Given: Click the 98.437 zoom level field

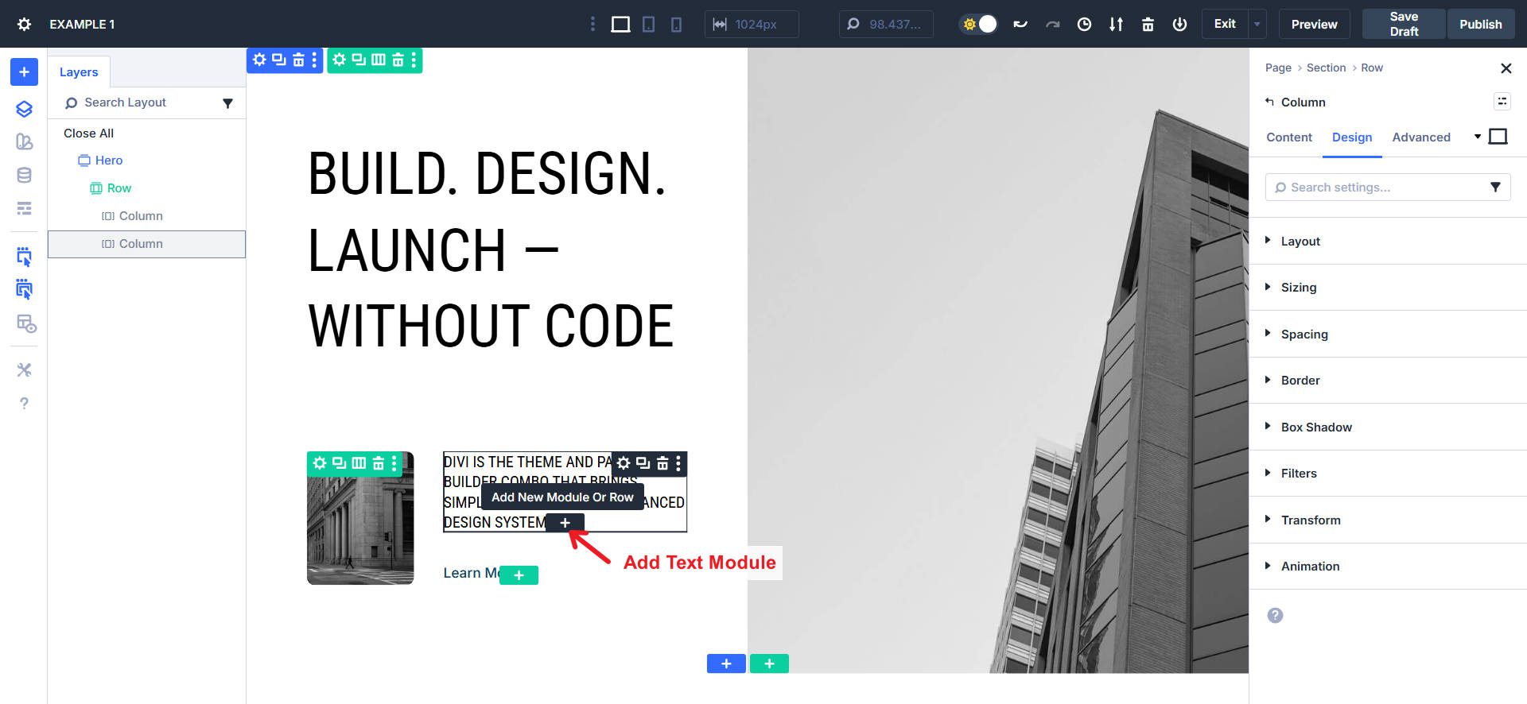Looking at the screenshot, I should [886, 24].
